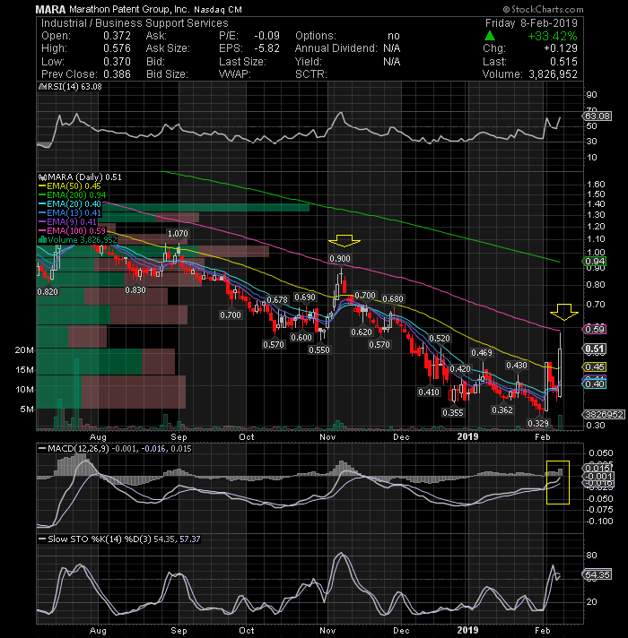Click the yellow 0.45 EMA axis tag
Image resolution: width=628 pixels, height=638 pixels.
click(x=595, y=367)
